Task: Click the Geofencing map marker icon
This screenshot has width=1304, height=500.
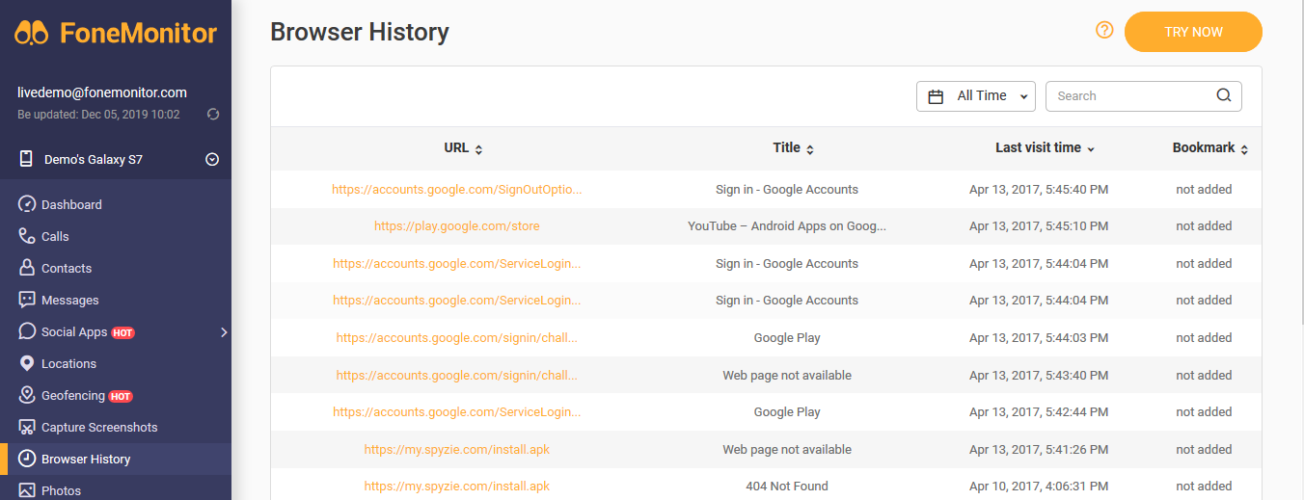Action: [27, 395]
